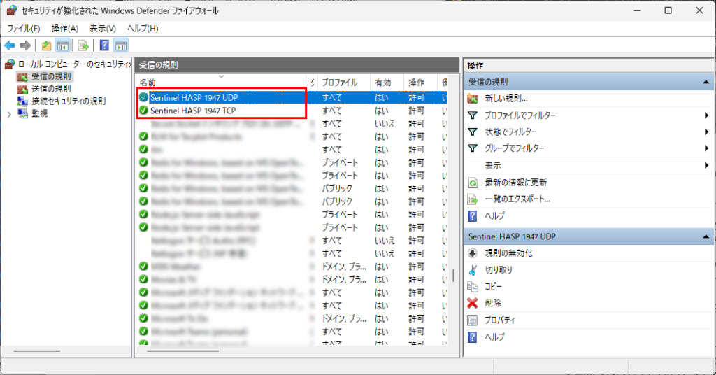Click the 新しい規則 icon in actions
716x375 pixels.
(x=473, y=99)
